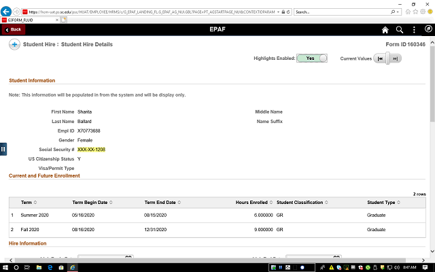This screenshot has height=272, width=435.
Task: Open the EPAF actions three-dot menu
Action: [414, 30]
